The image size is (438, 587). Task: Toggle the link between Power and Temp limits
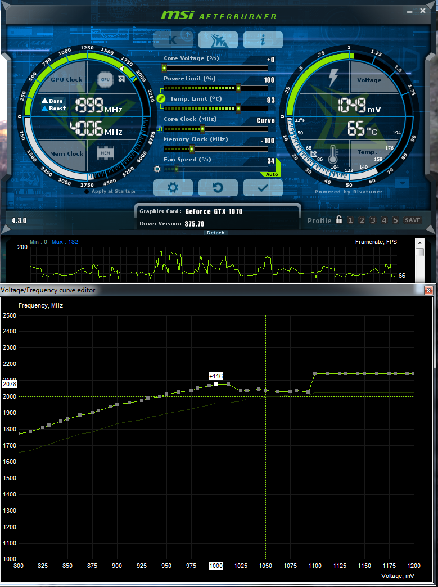coord(161,98)
